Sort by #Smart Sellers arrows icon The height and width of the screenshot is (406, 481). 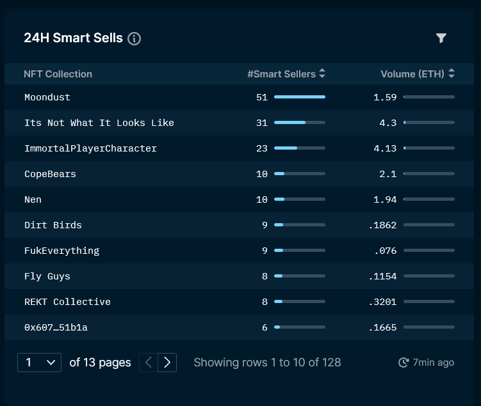(x=322, y=74)
